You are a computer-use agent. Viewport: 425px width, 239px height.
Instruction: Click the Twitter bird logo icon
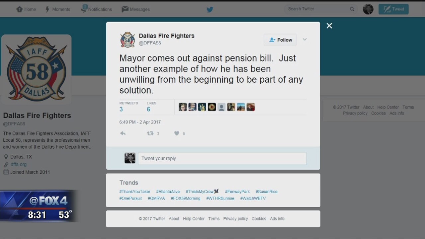pyautogui.click(x=210, y=9)
